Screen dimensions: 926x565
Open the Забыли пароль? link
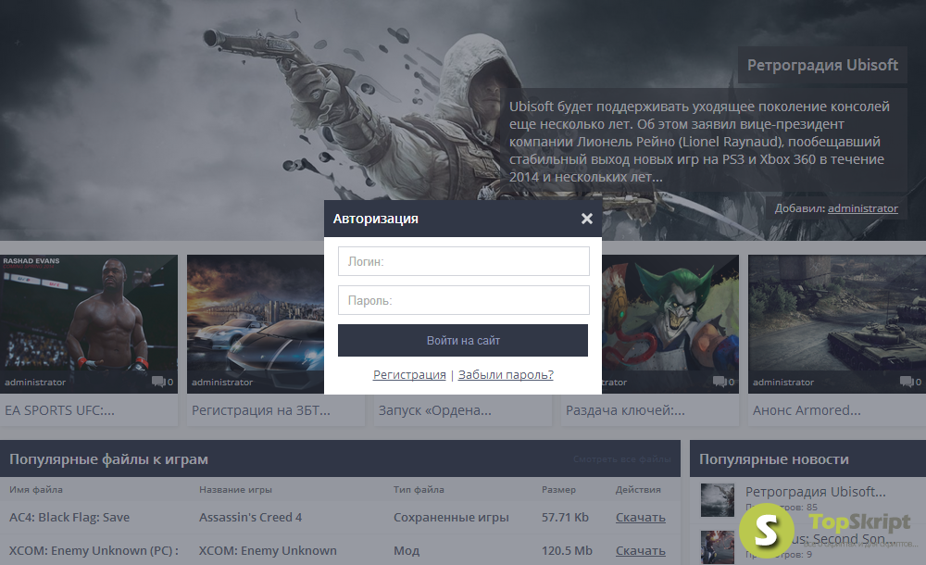(x=506, y=375)
